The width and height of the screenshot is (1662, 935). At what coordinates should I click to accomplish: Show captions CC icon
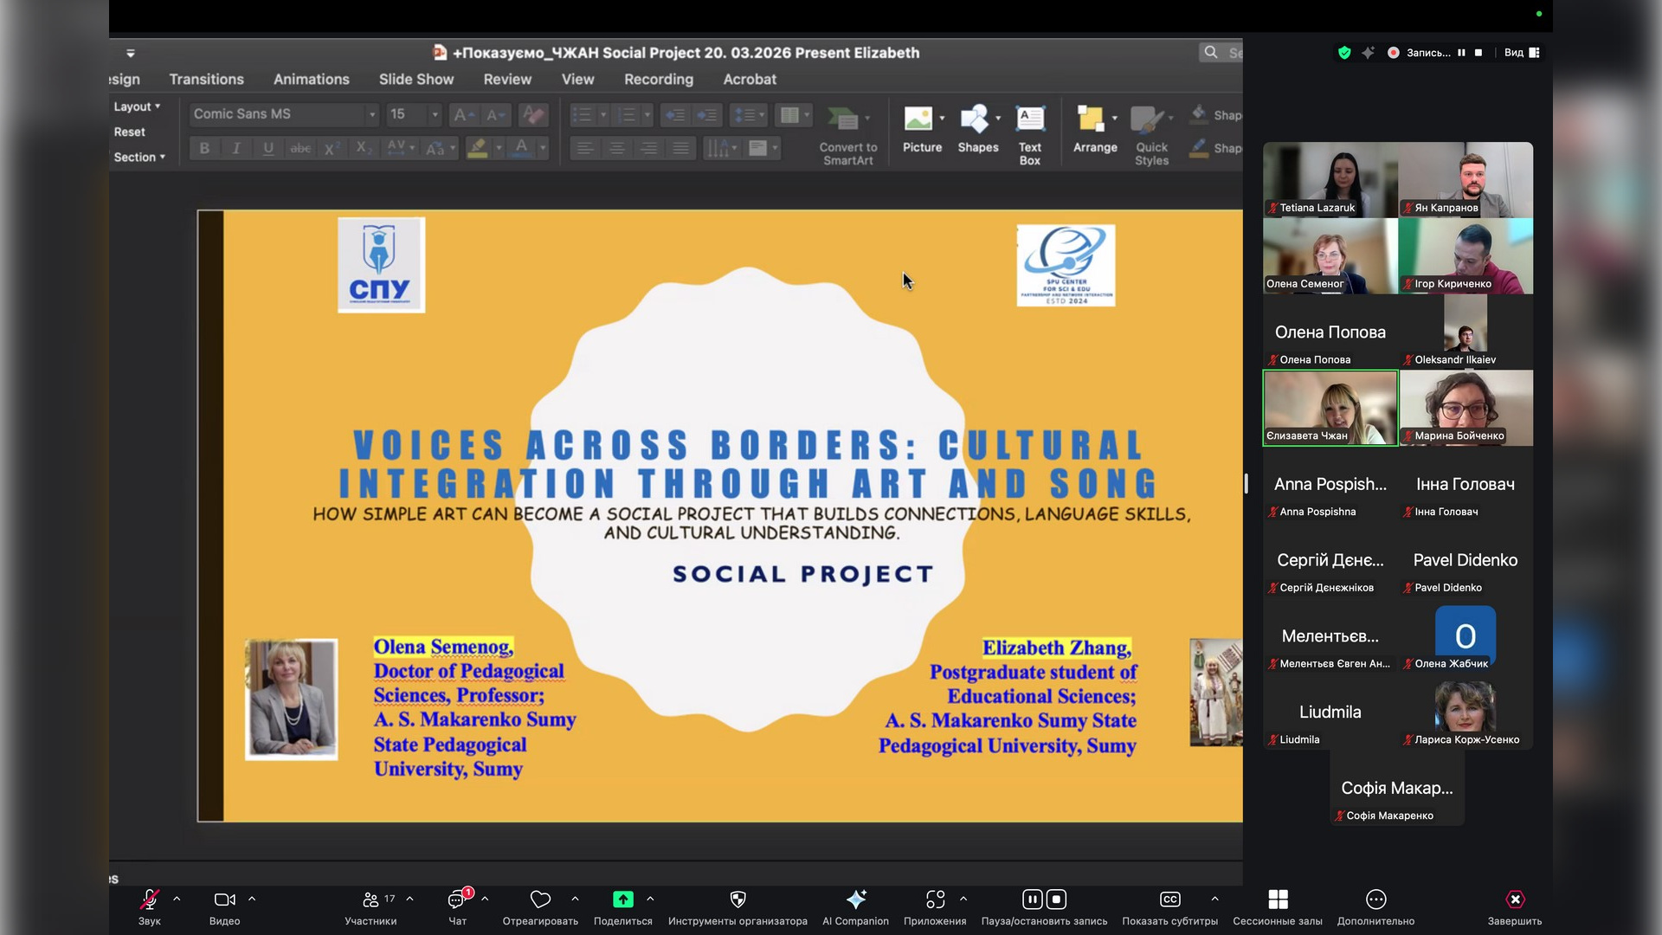click(x=1169, y=900)
